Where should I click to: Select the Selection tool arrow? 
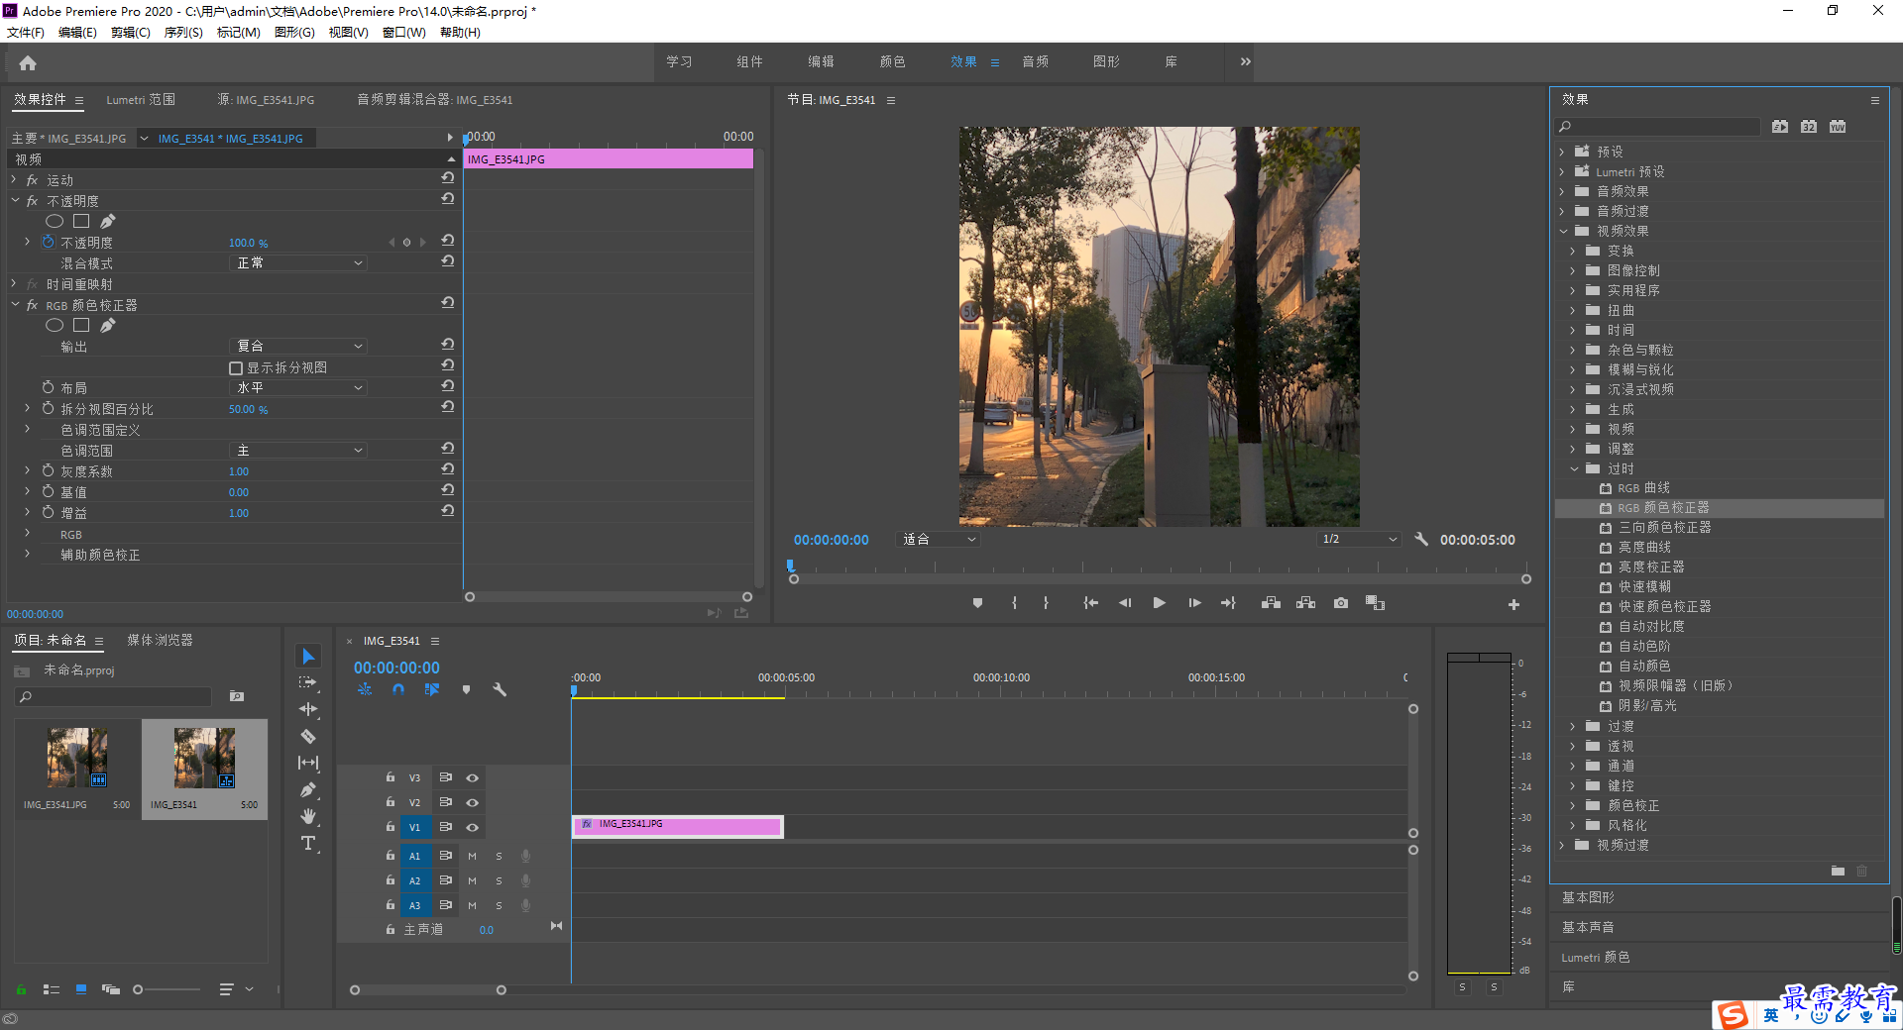[x=308, y=656]
